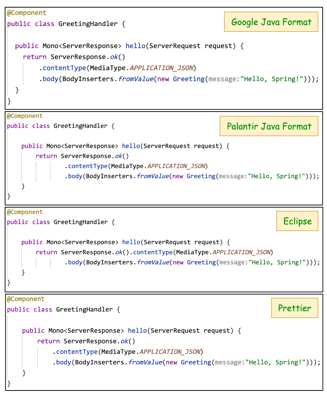Select APPLICATION_JSON in the Eclipse panel
The height and width of the screenshot is (397, 327).
[x=241, y=252]
